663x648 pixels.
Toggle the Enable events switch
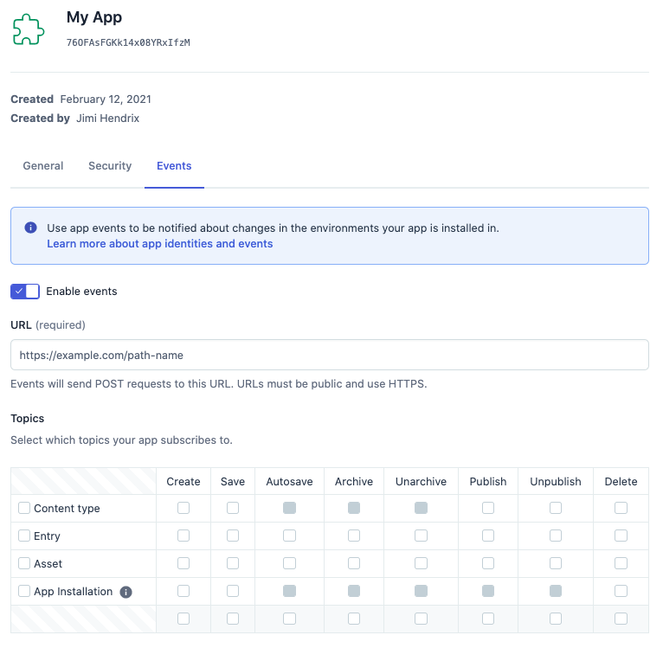point(25,292)
